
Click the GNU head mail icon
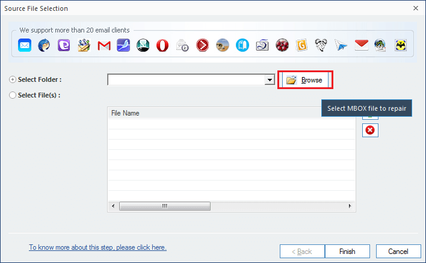coord(321,45)
